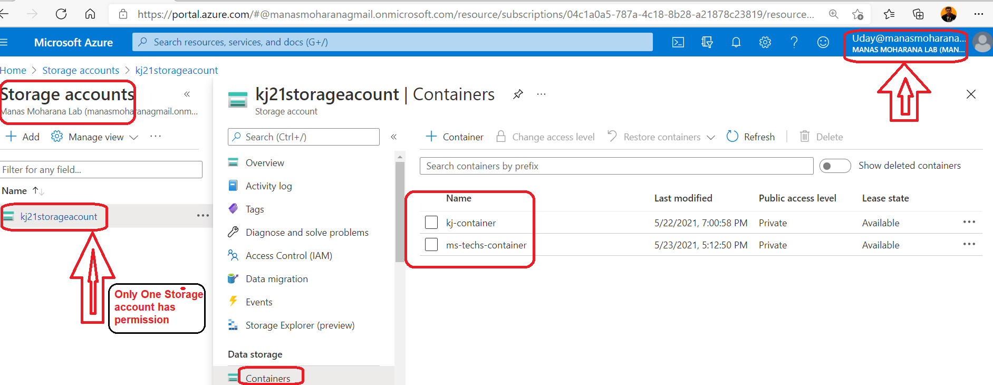Open the browser favorites list
Screen dimensions: 993x385
coord(889,14)
